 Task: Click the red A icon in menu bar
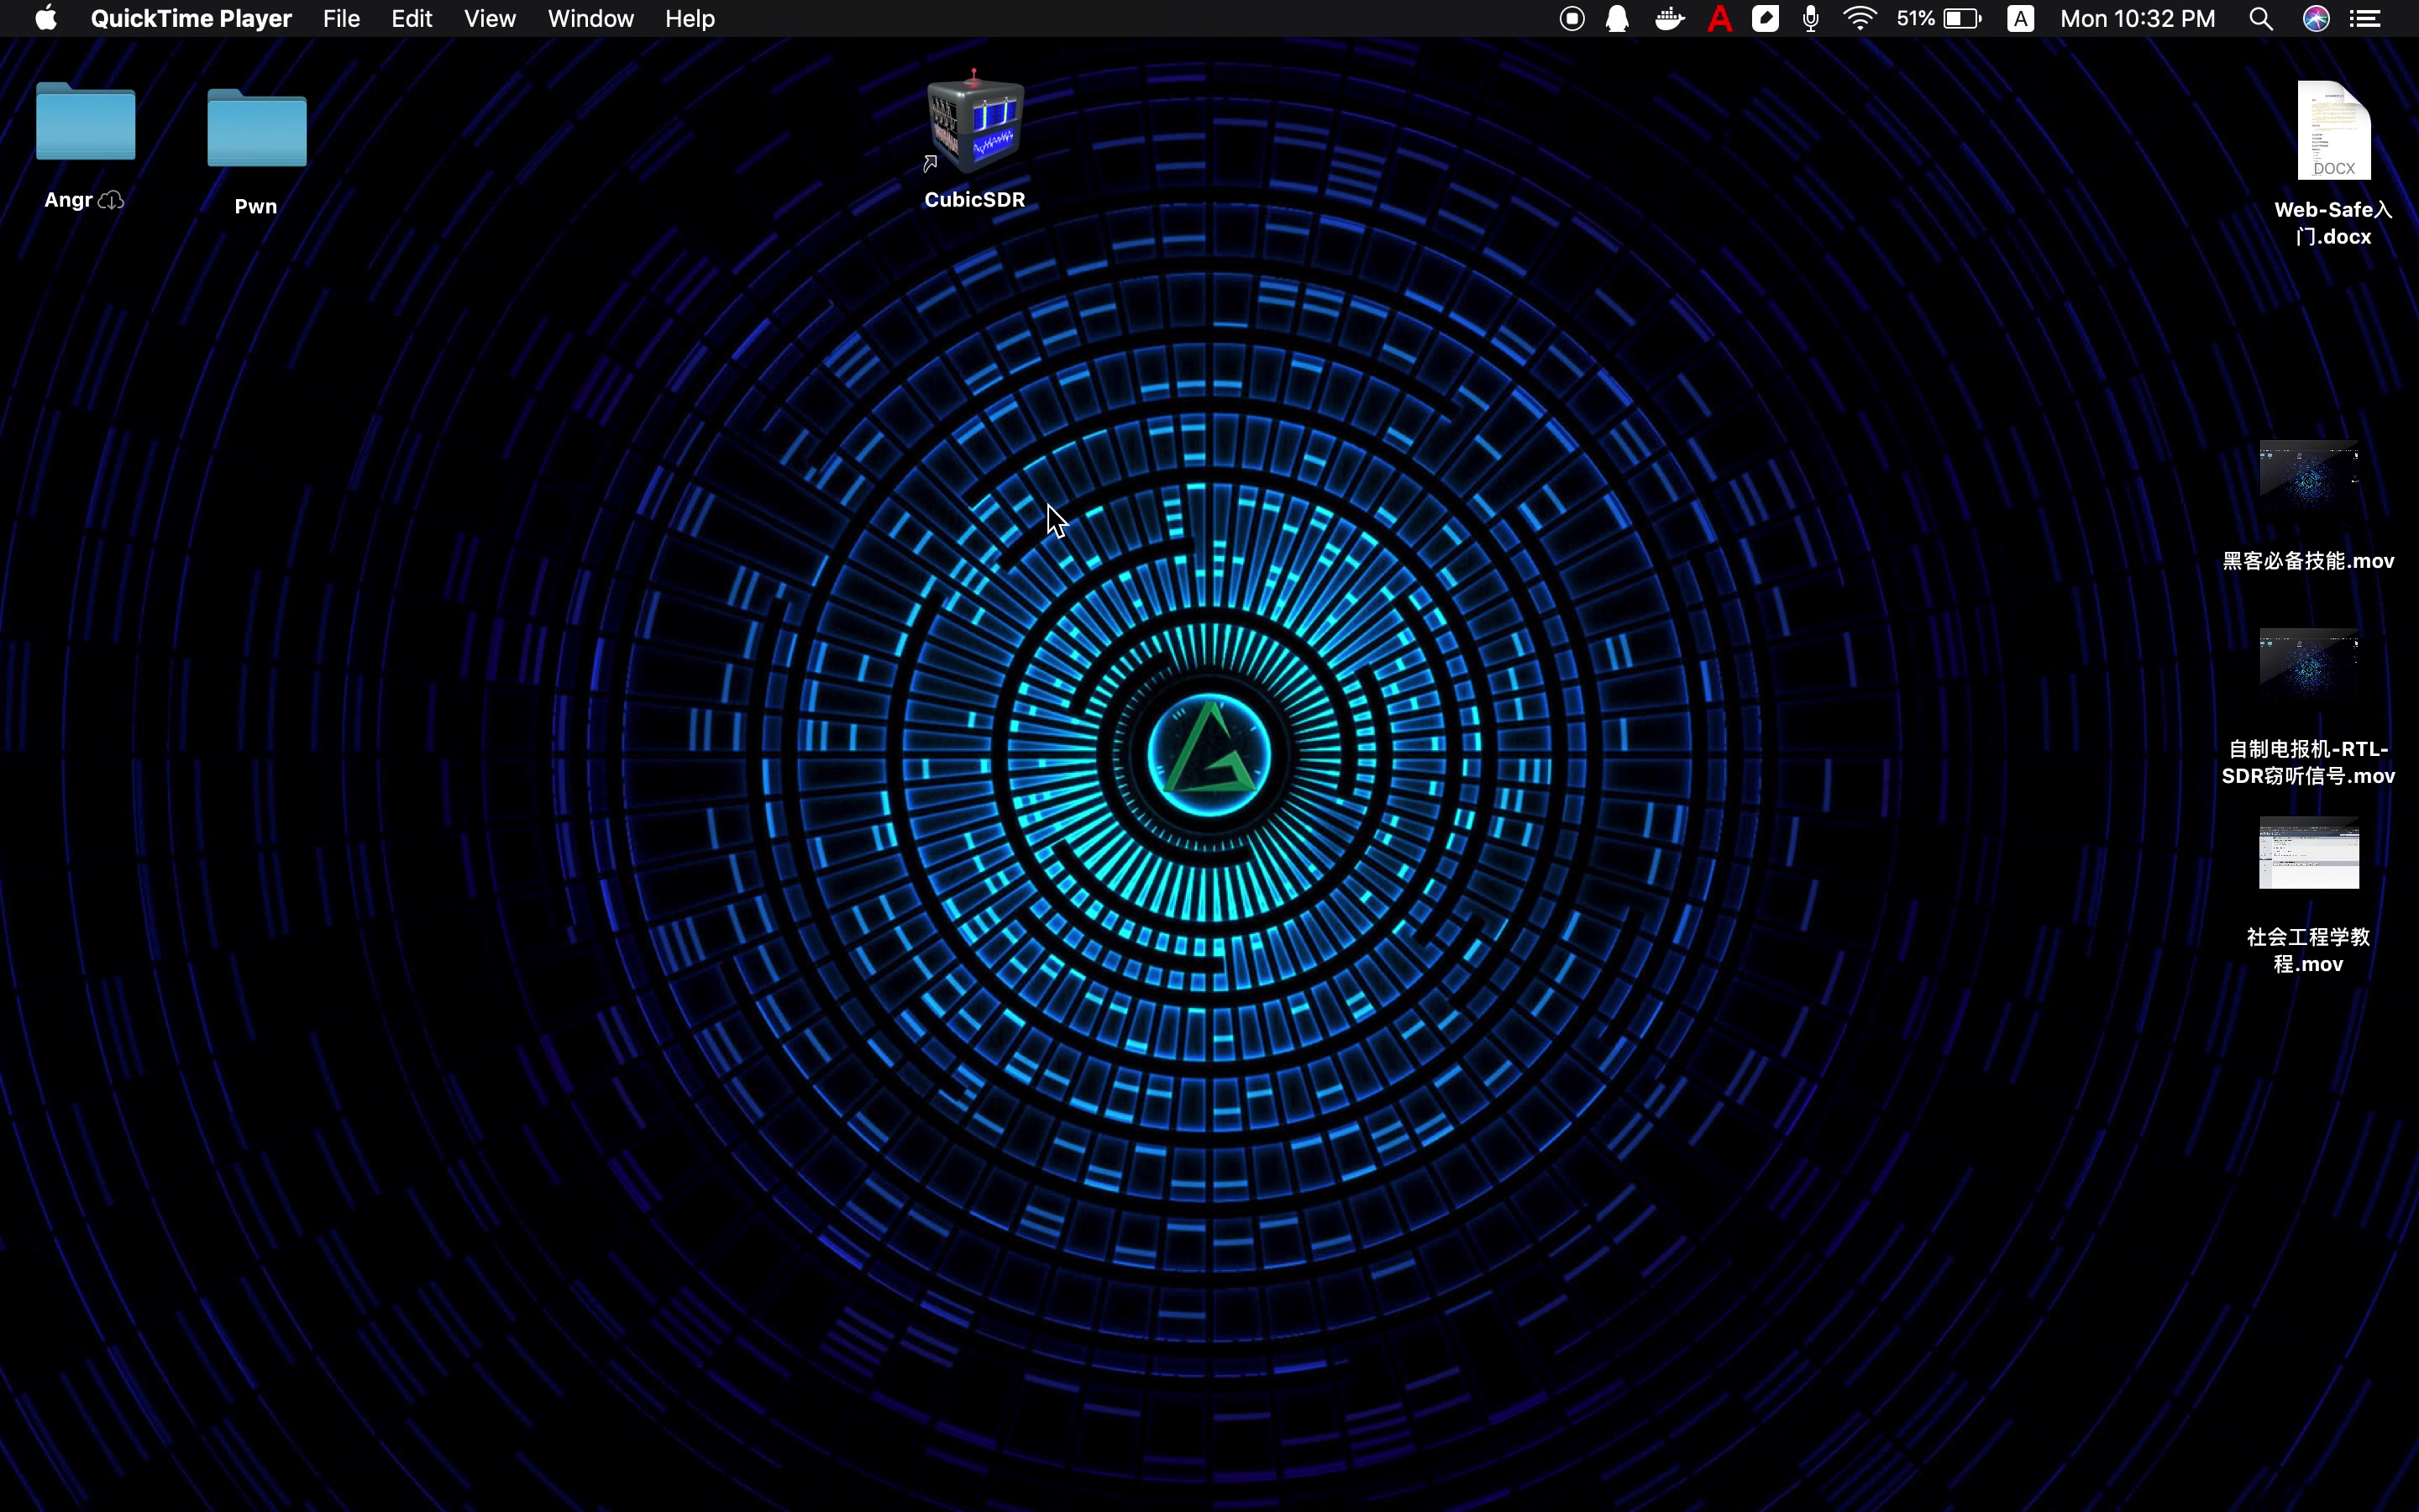coord(1719,18)
